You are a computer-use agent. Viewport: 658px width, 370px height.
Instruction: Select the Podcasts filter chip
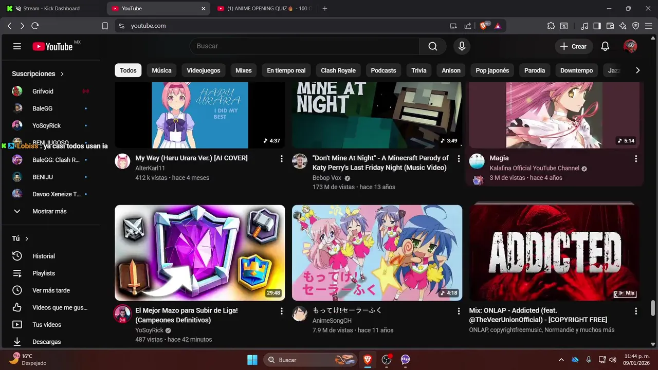coord(383,70)
